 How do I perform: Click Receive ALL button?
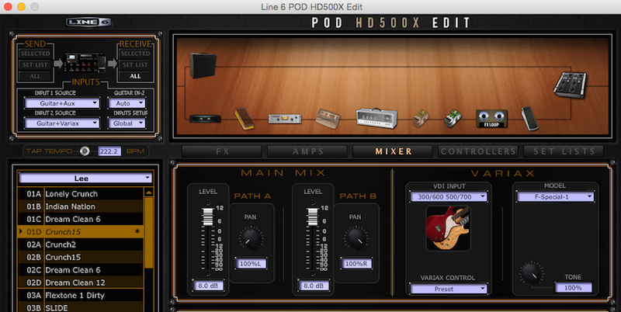click(135, 76)
